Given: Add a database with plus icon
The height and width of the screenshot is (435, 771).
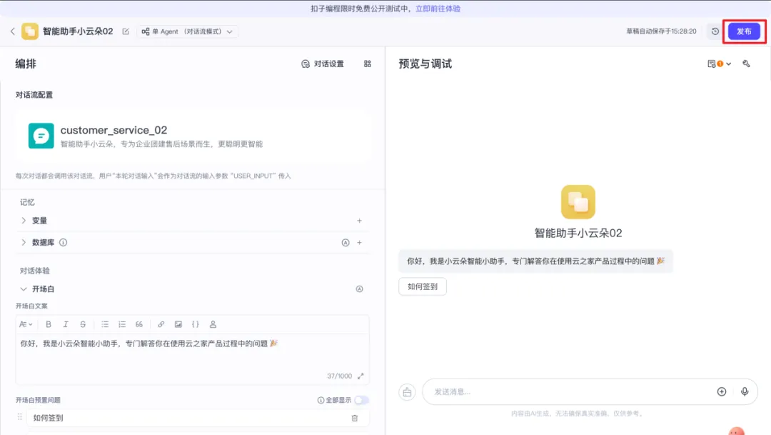Looking at the screenshot, I should pyautogui.click(x=359, y=243).
